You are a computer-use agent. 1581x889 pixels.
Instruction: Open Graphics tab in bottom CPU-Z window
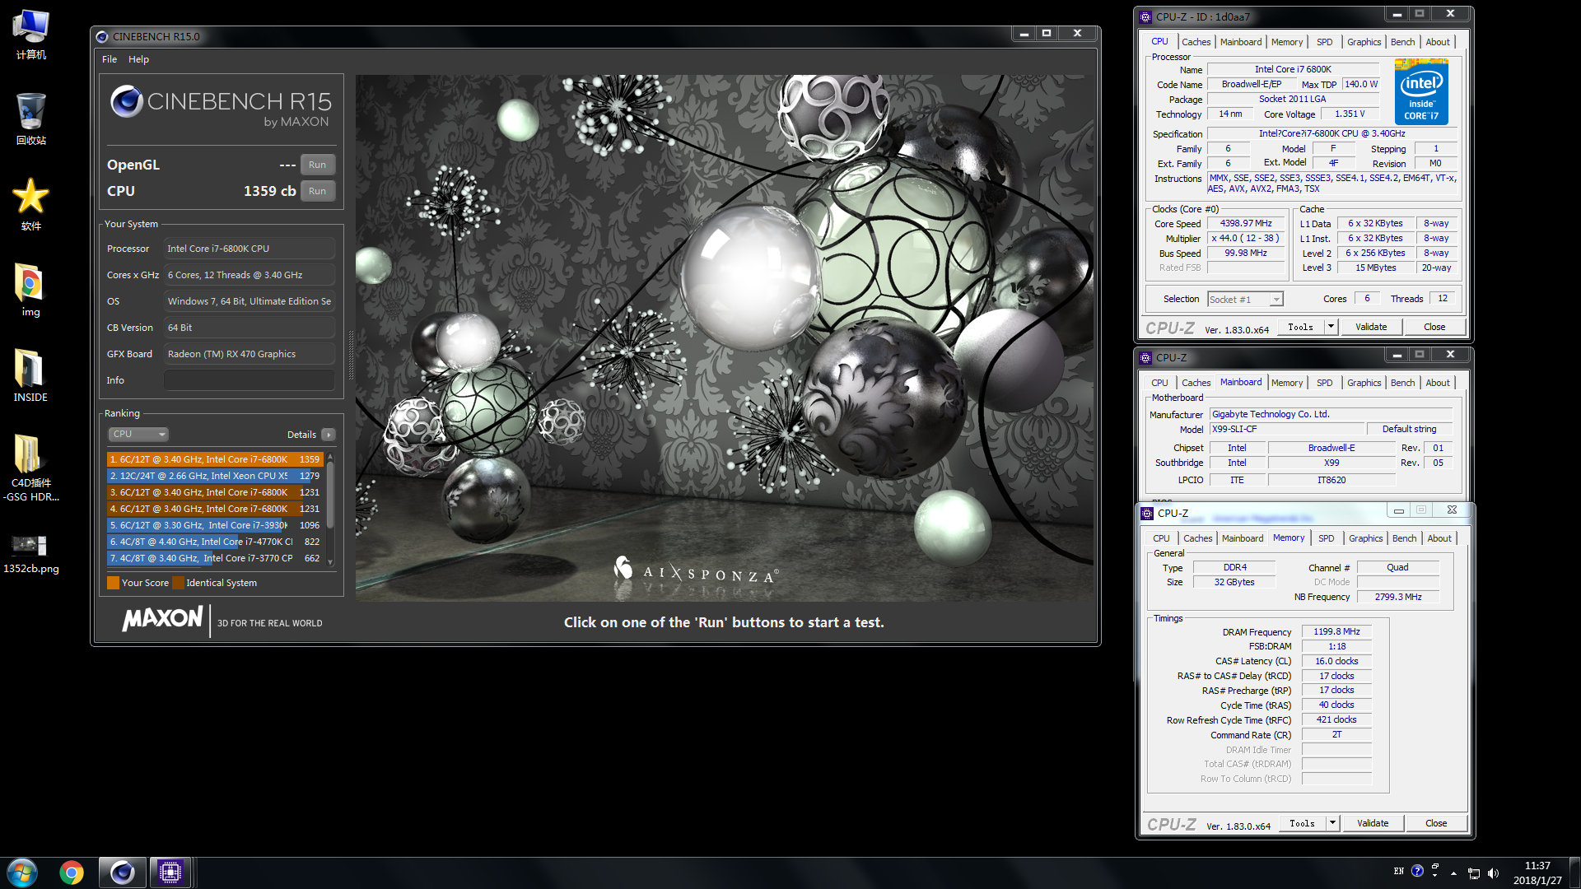pyautogui.click(x=1365, y=538)
